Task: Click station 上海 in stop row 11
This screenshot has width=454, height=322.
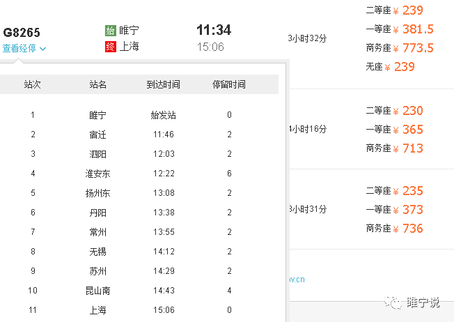Action: pyautogui.click(x=98, y=310)
